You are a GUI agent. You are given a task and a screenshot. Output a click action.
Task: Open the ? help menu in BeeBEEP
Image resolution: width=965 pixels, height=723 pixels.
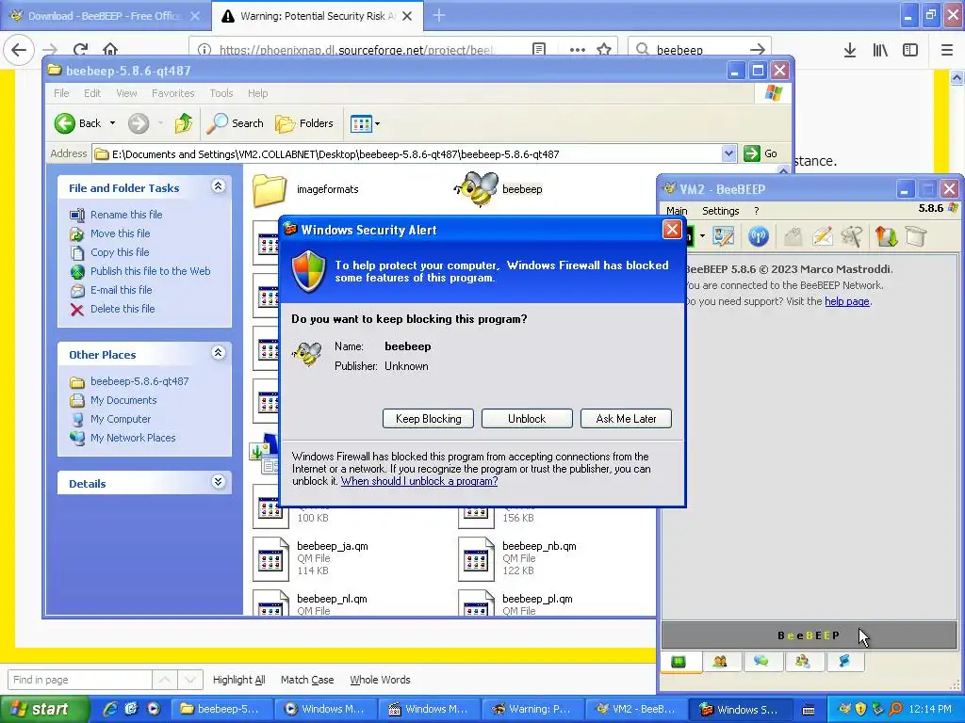click(x=757, y=211)
